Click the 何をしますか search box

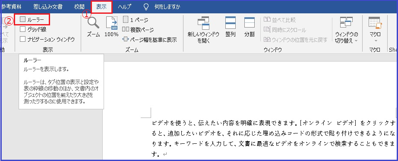(x=167, y=7)
